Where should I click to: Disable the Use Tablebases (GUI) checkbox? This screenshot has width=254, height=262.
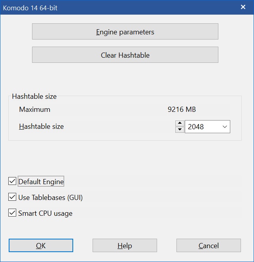pyautogui.click(x=12, y=198)
